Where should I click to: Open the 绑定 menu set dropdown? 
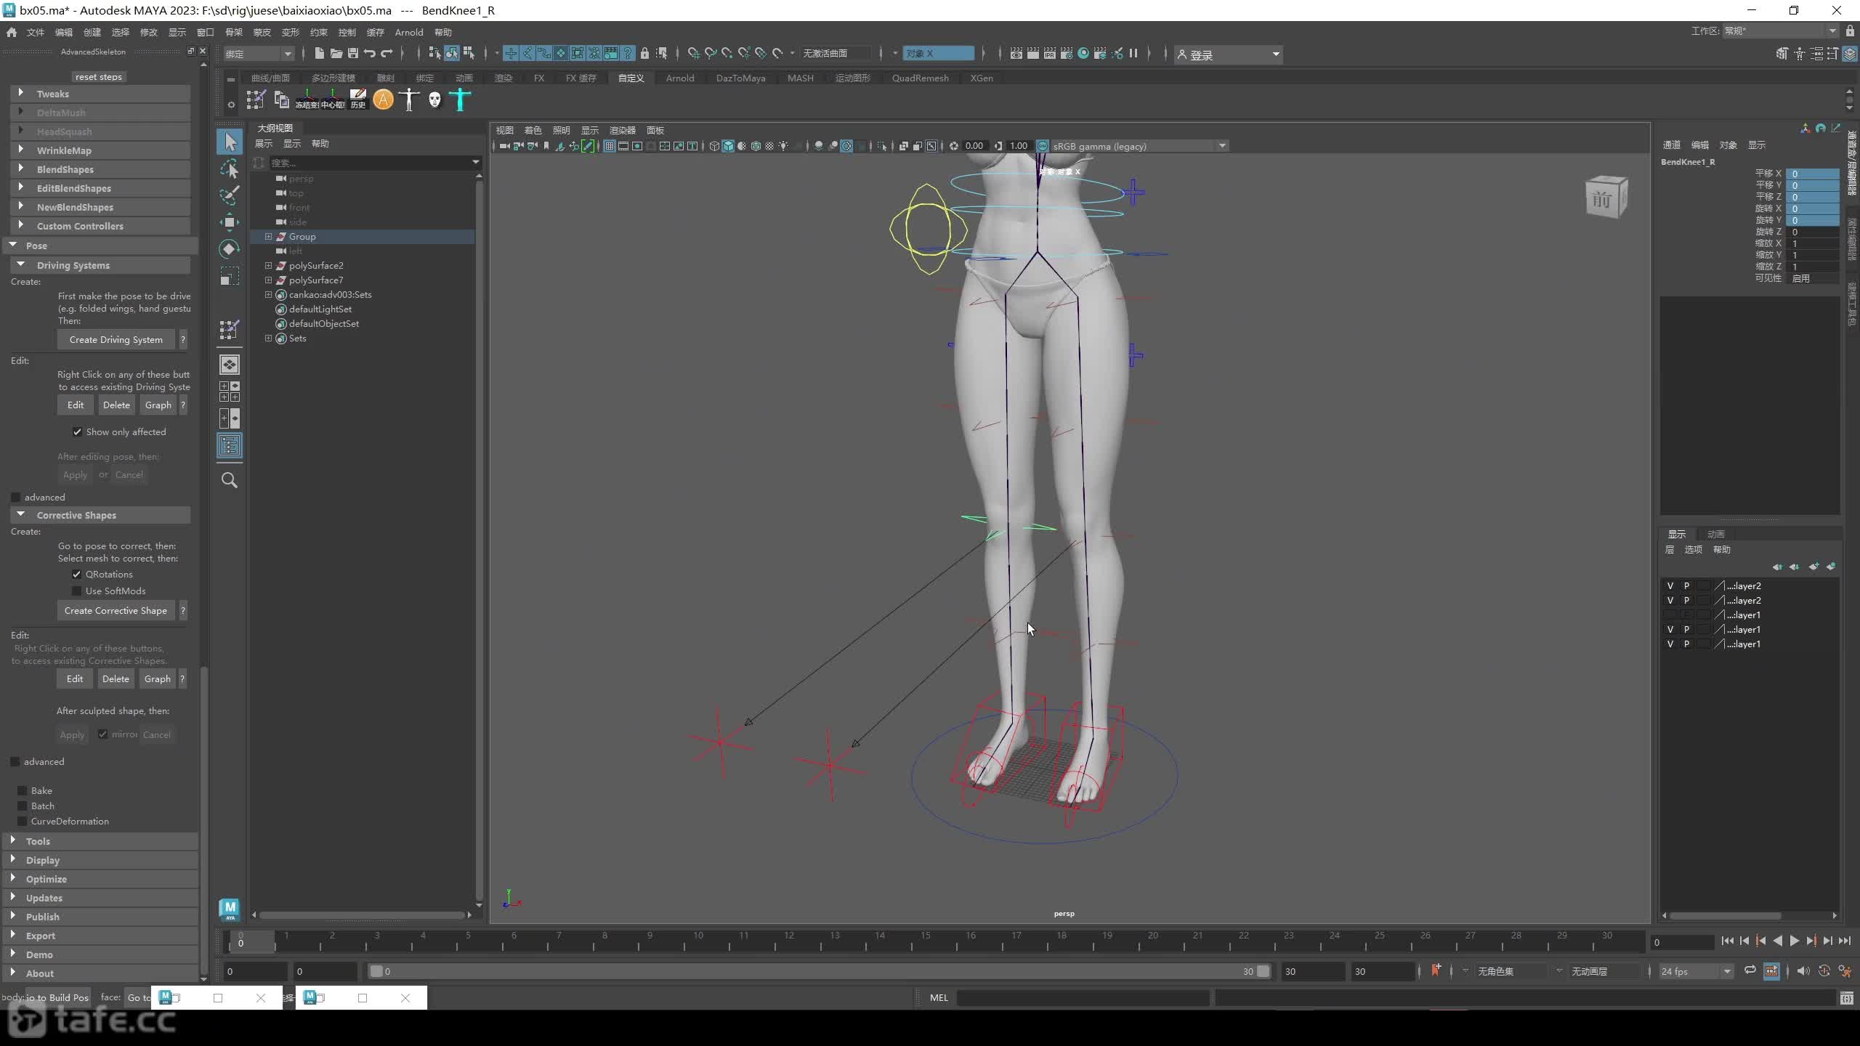(259, 54)
